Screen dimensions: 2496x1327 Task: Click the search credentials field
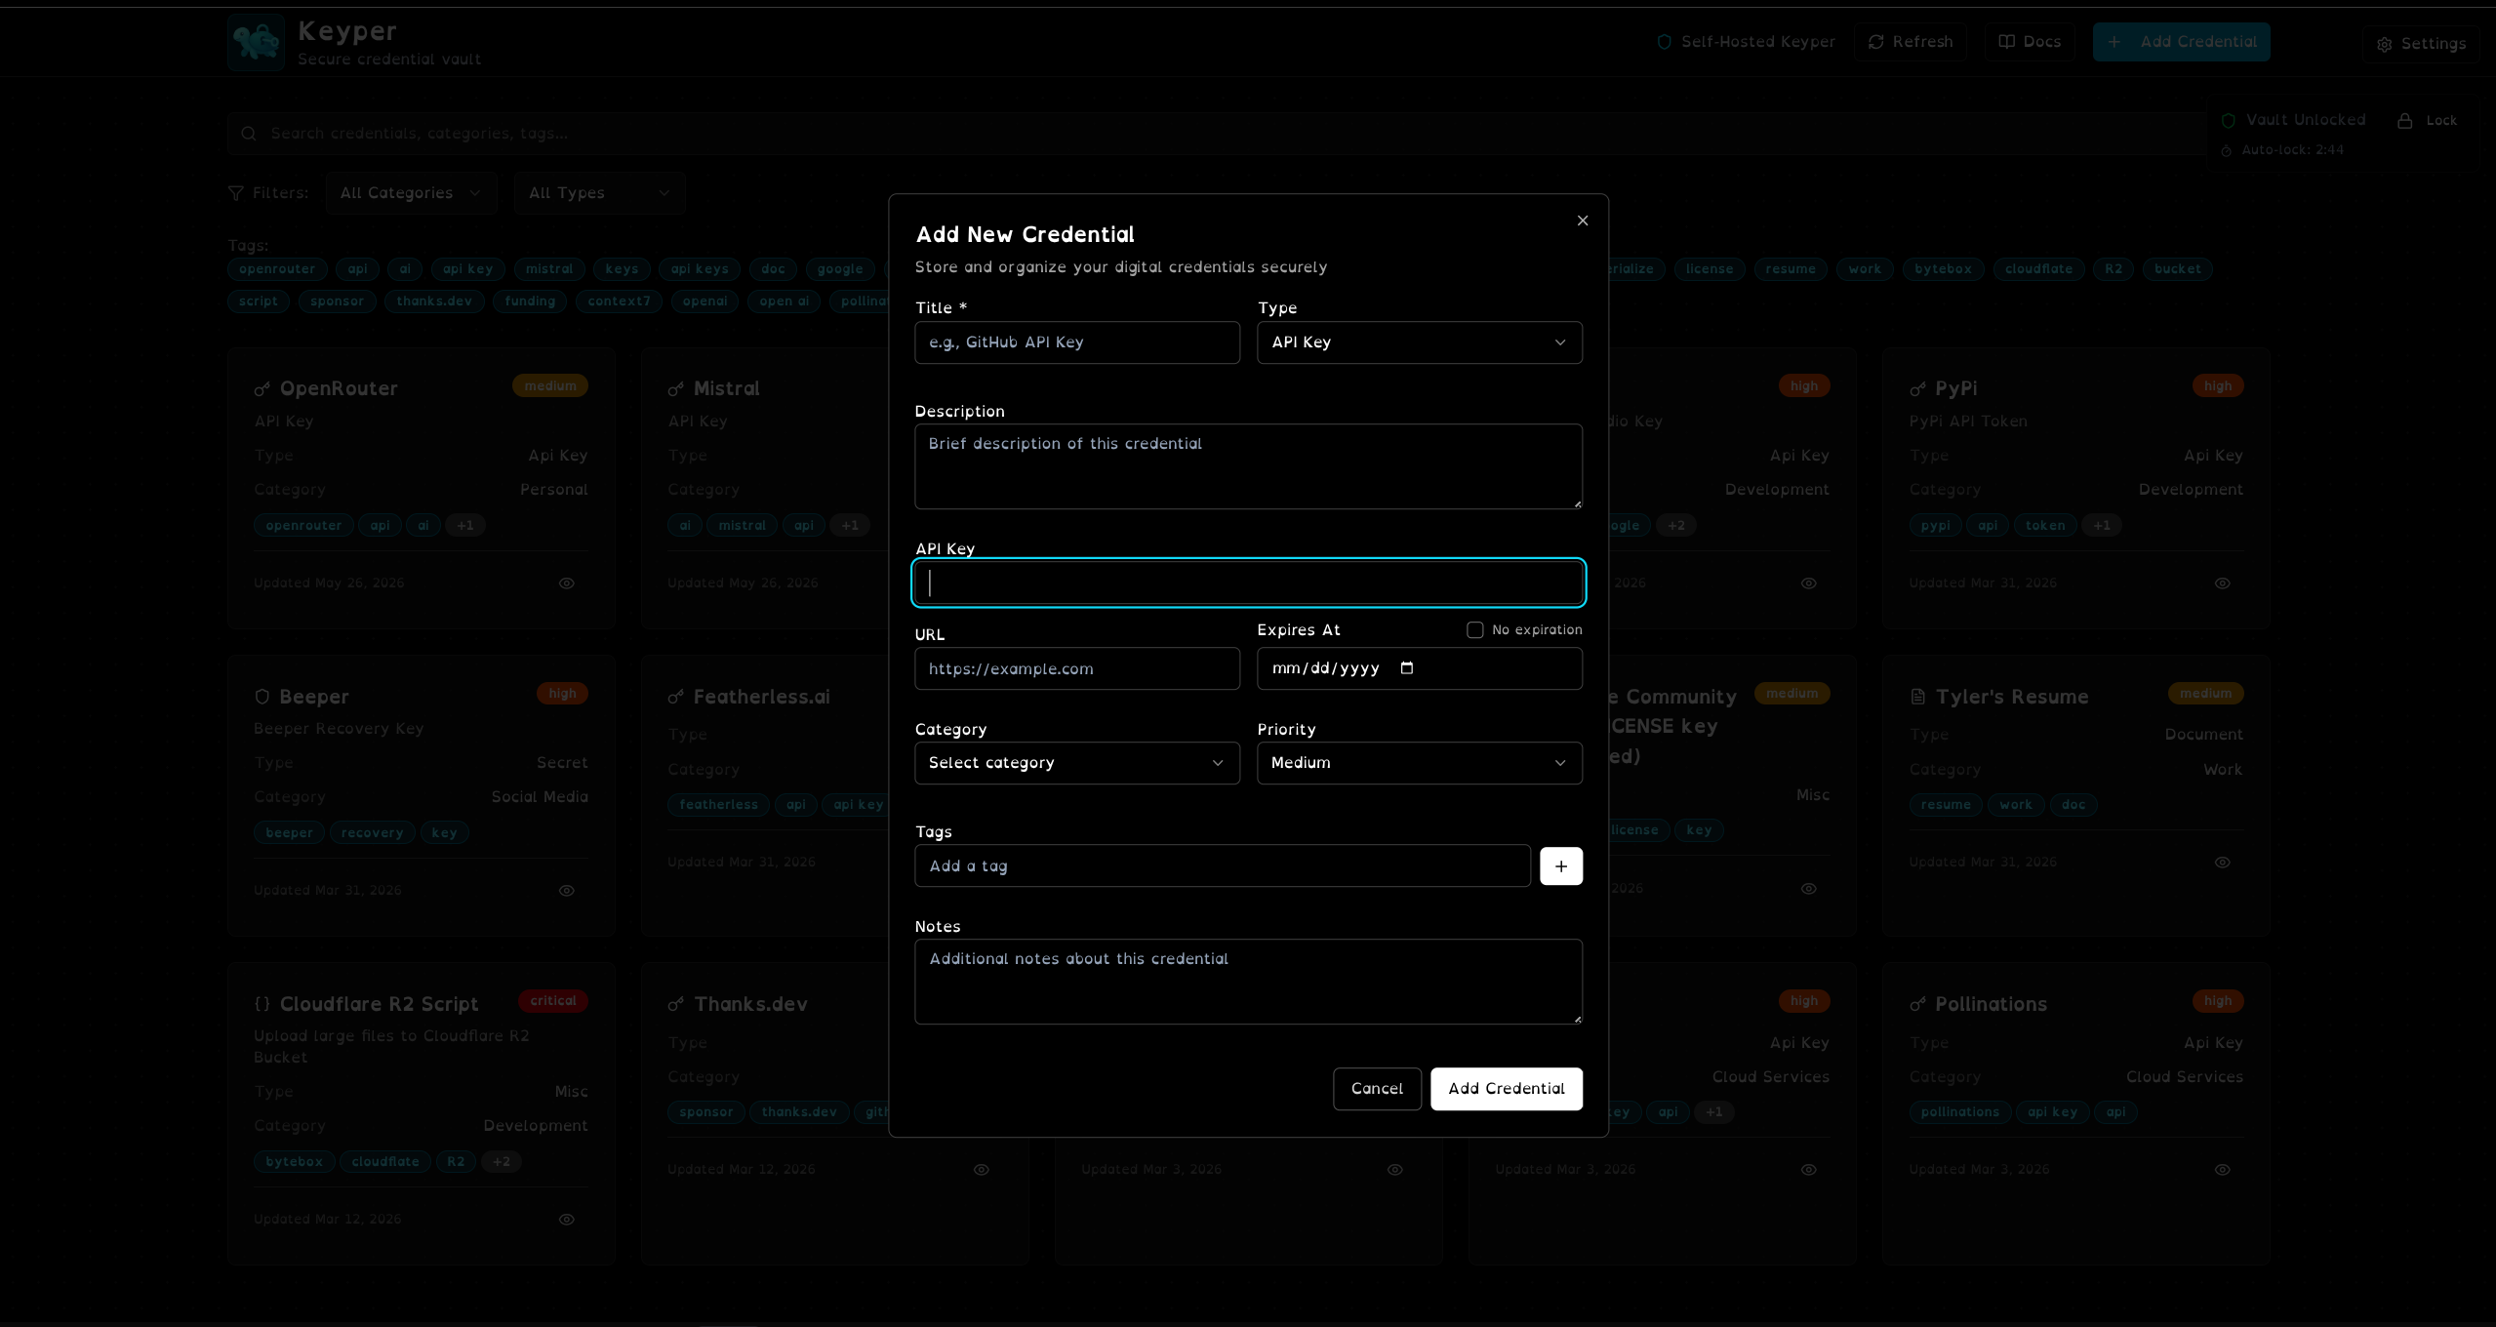point(1217,134)
